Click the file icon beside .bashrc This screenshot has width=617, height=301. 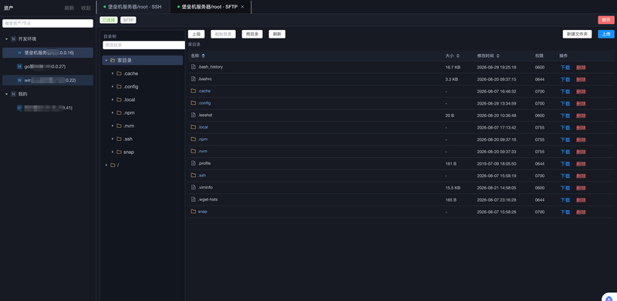pyautogui.click(x=194, y=79)
